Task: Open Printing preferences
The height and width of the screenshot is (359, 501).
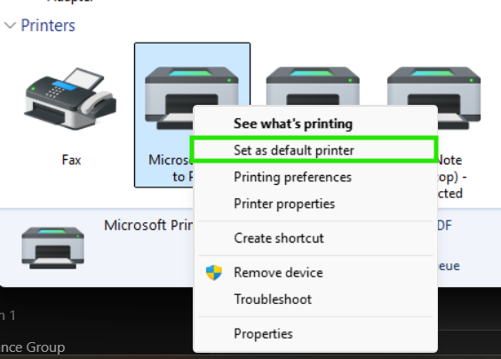Action: (x=315, y=177)
